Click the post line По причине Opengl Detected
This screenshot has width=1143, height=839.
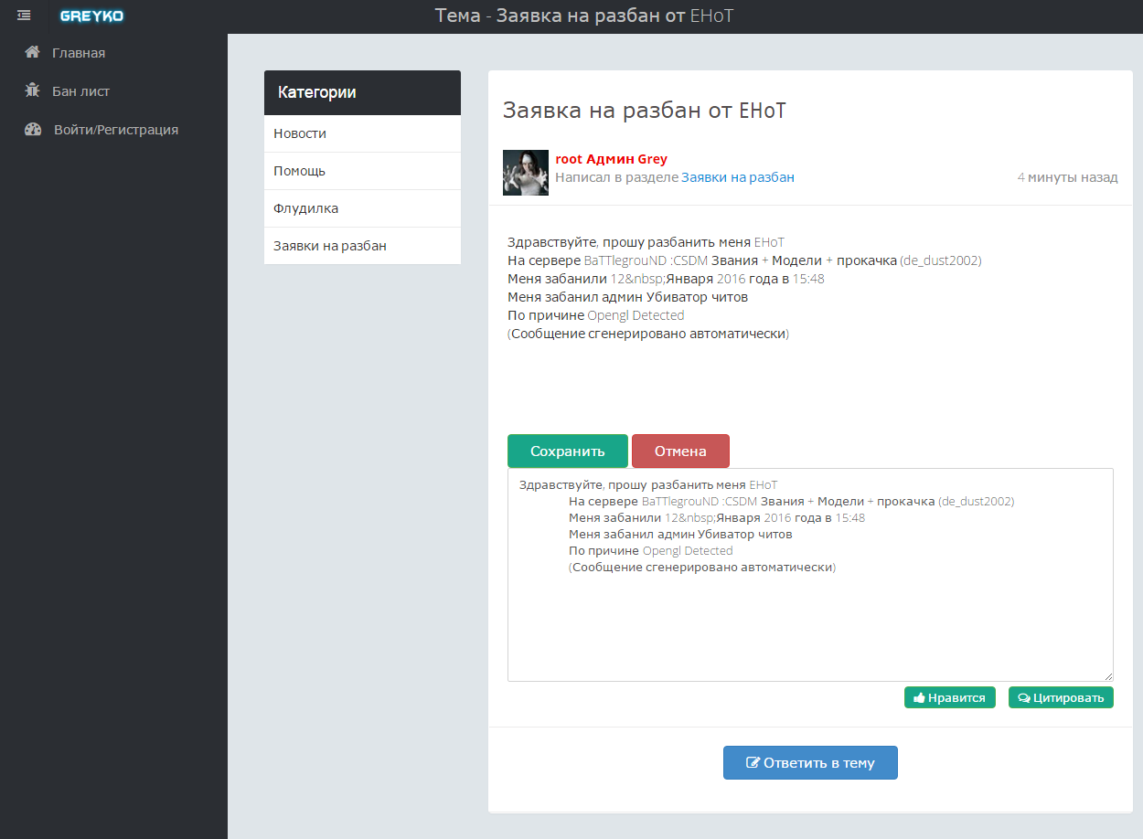pyautogui.click(x=595, y=315)
